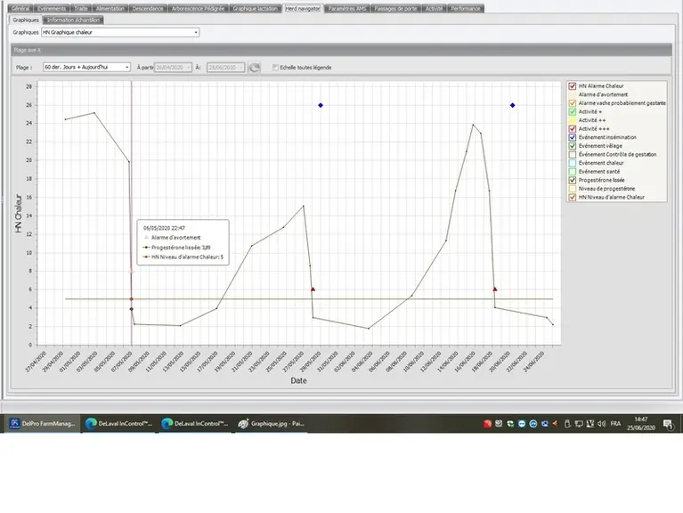Open the À partir date picker
683x513 pixels.
point(173,68)
